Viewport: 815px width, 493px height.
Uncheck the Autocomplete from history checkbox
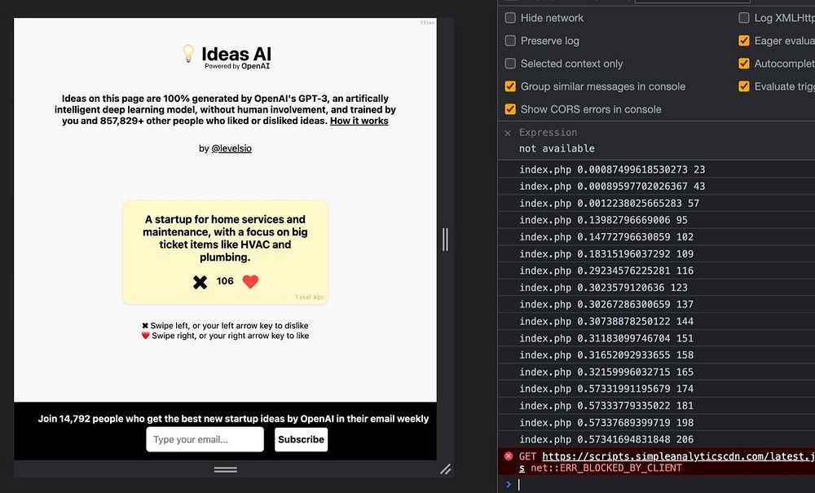click(744, 64)
